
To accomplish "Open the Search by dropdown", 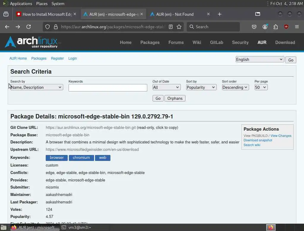I will [37, 87].
